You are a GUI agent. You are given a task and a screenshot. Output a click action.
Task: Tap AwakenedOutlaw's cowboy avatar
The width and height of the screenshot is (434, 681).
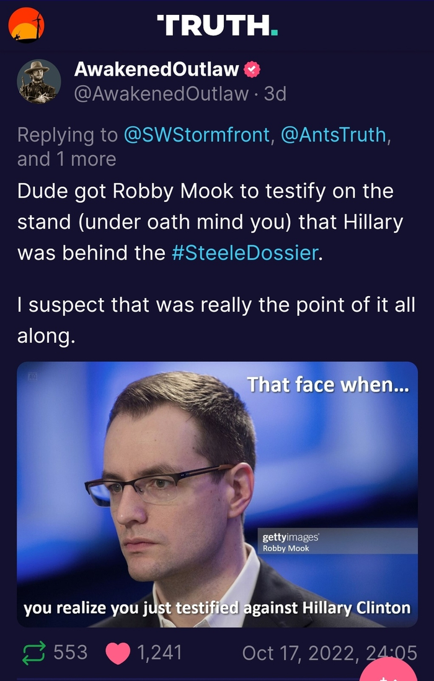pyautogui.click(x=39, y=82)
